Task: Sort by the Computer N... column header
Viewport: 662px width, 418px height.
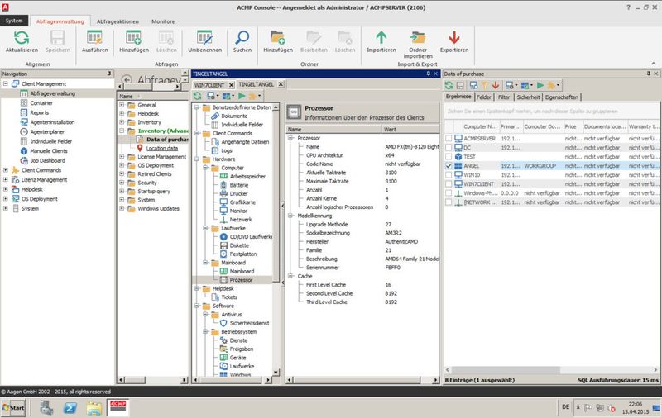Action: tap(481, 126)
